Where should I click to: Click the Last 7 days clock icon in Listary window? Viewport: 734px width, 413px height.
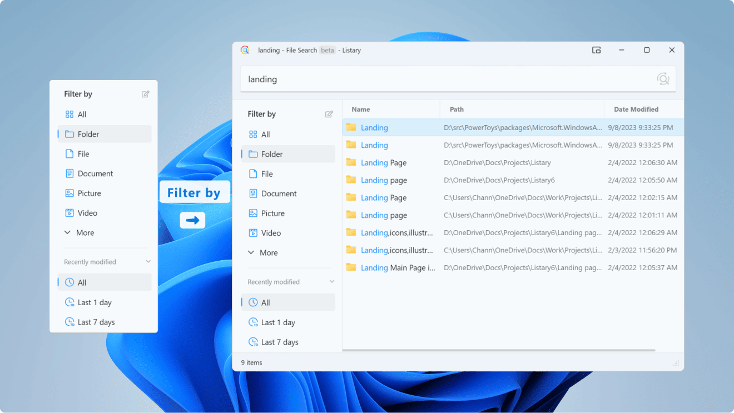(x=253, y=342)
